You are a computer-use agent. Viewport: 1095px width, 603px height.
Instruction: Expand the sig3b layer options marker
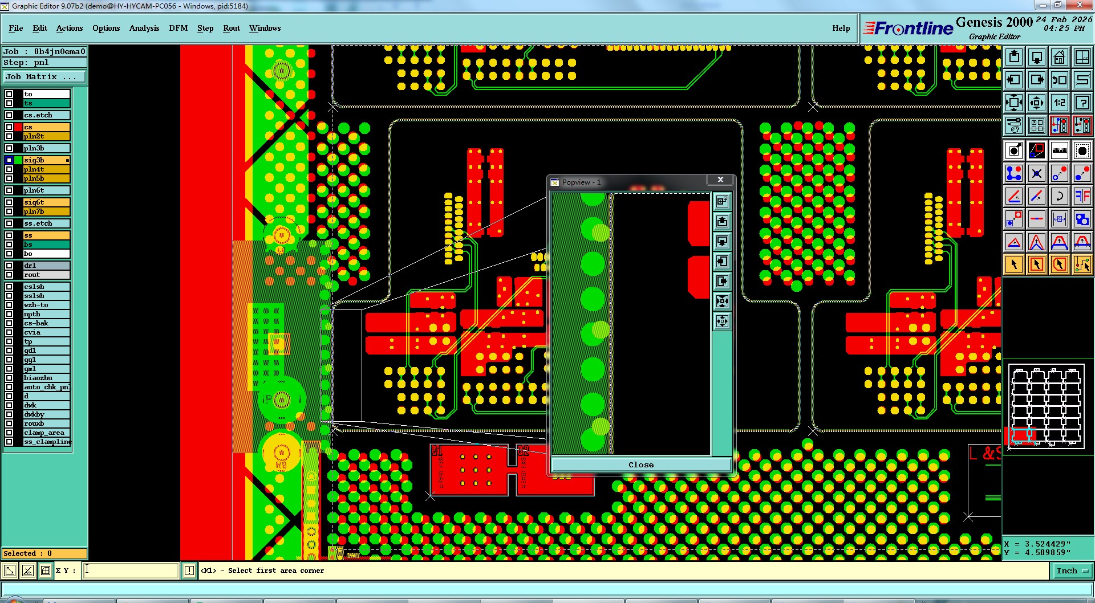67,161
